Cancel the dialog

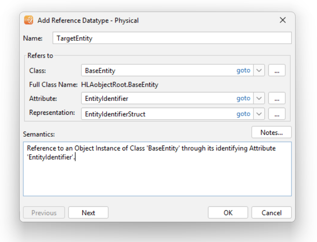point(271,213)
